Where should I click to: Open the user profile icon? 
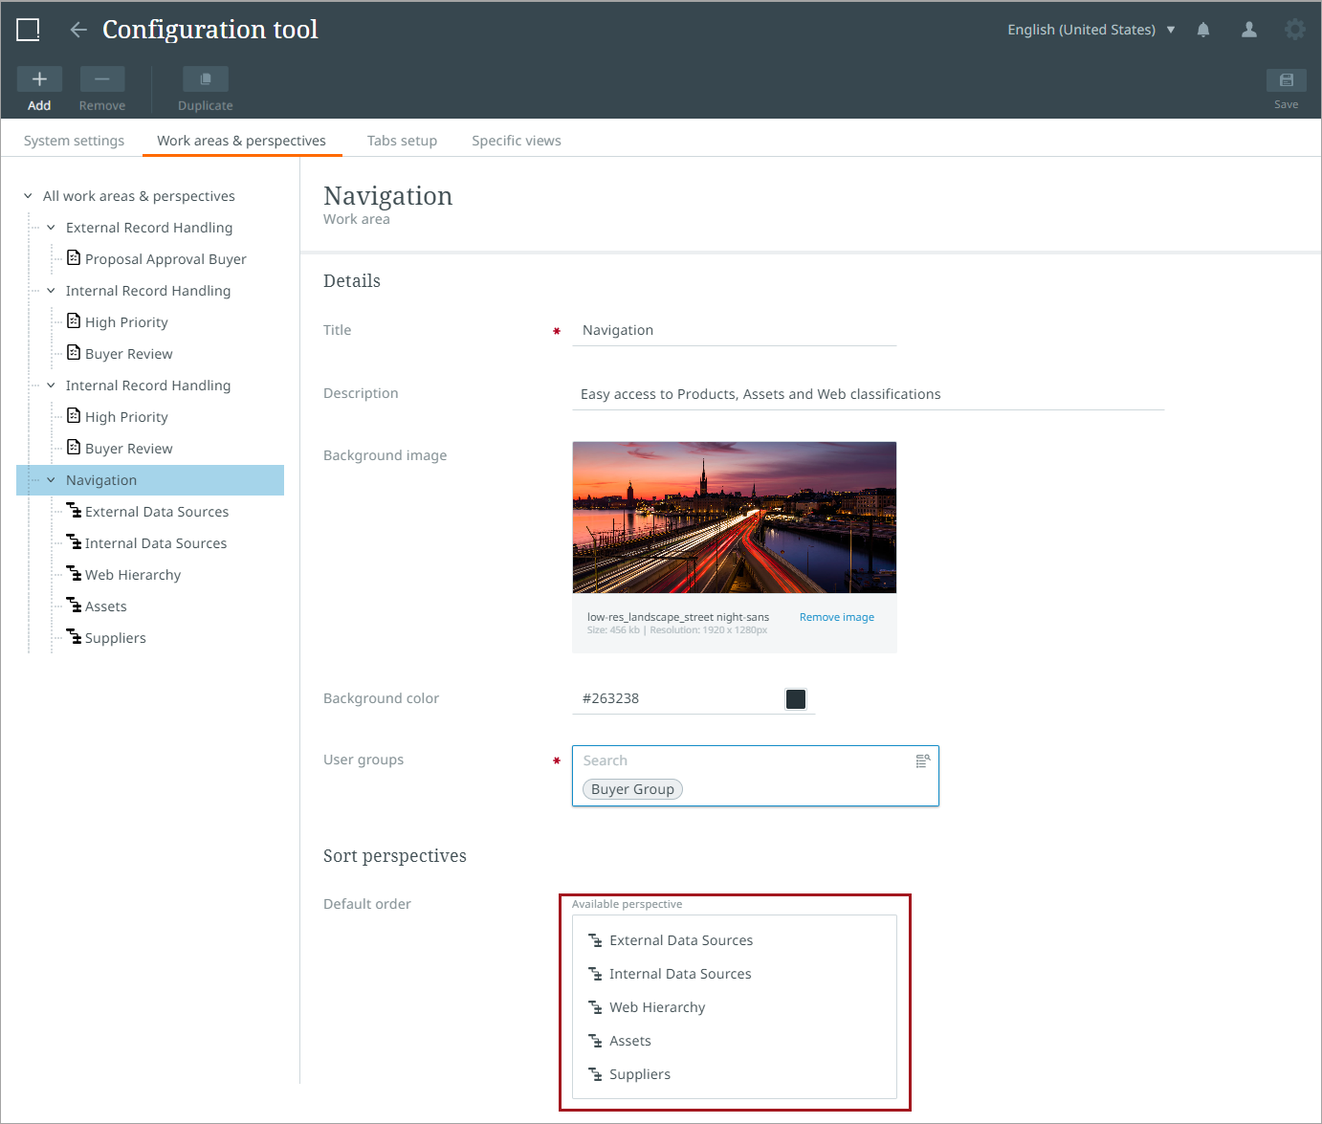[1249, 30]
